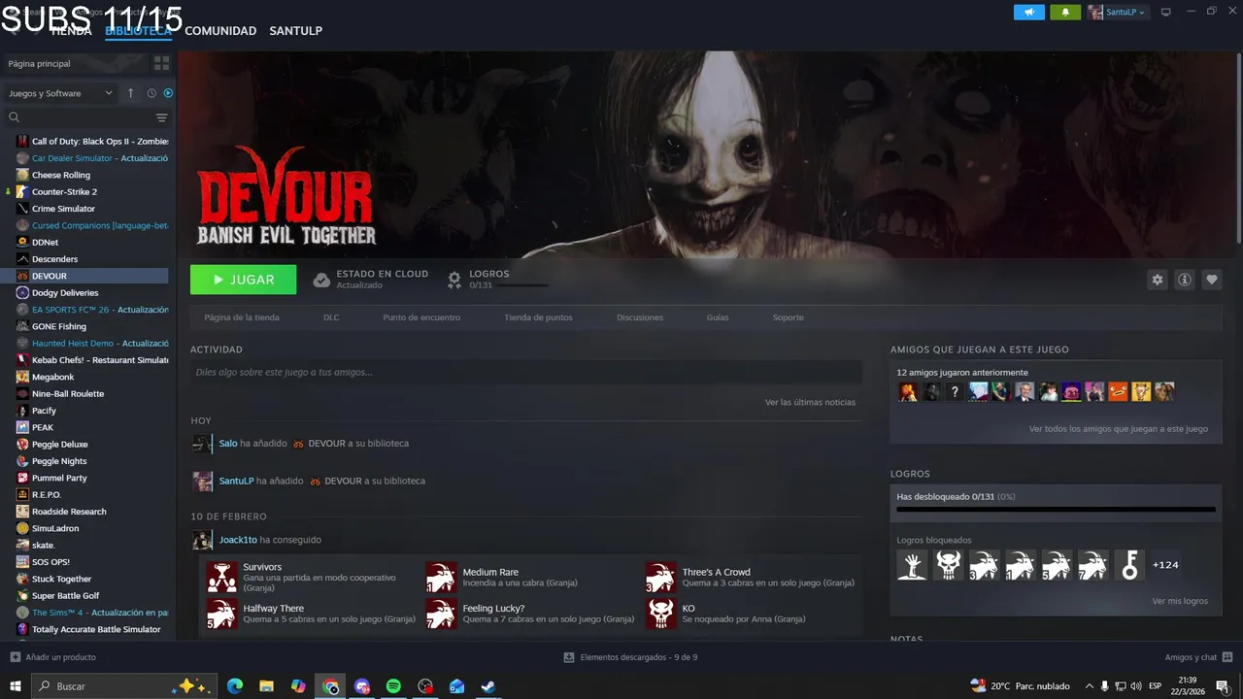The width and height of the screenshot is (1243, 699).
Task: Open the Steam announcements megaphone icon
Action: pos(1029,12)
